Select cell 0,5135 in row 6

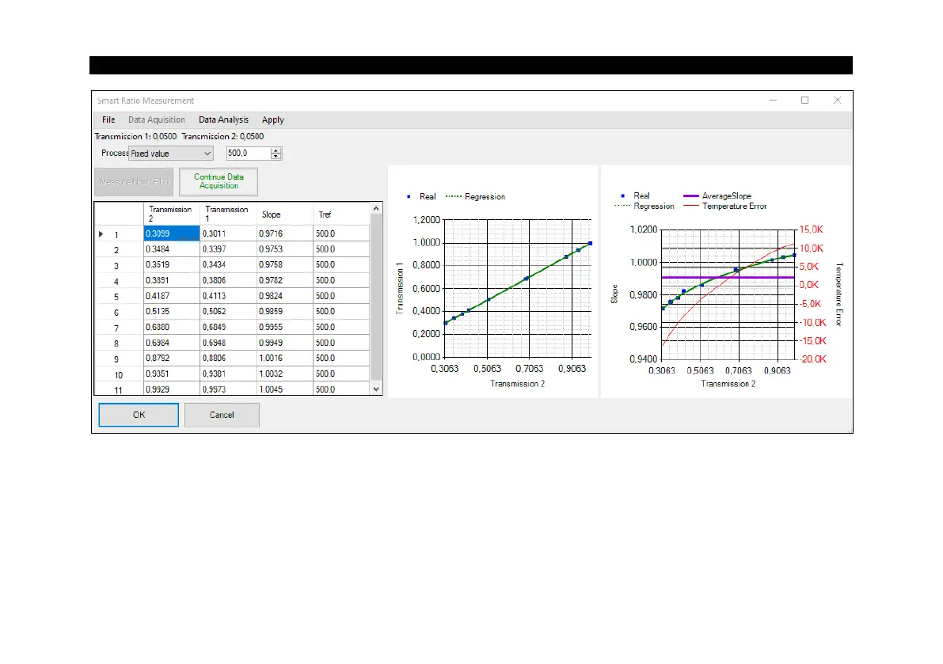[171, 312]
